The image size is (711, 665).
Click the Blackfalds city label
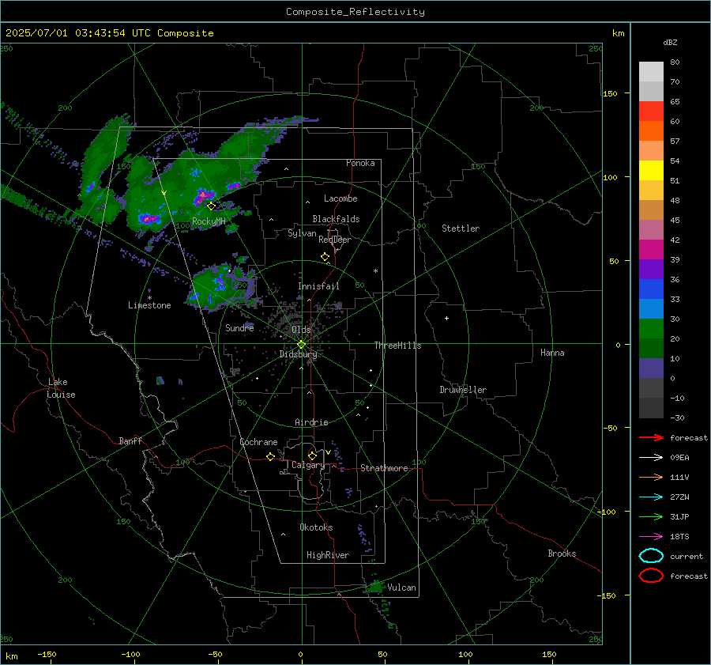[336, 219]
